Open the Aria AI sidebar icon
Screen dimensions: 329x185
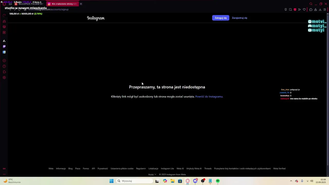point(4,41)
